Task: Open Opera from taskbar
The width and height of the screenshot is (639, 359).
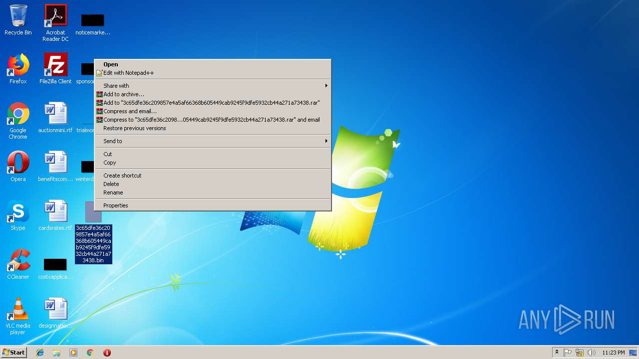Action: (107, 353)
